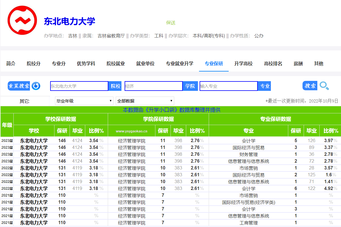The width and height of the screenshot is (341, 227).
Task: Click the 重置搜索 reset button
Action: [19, 86]
